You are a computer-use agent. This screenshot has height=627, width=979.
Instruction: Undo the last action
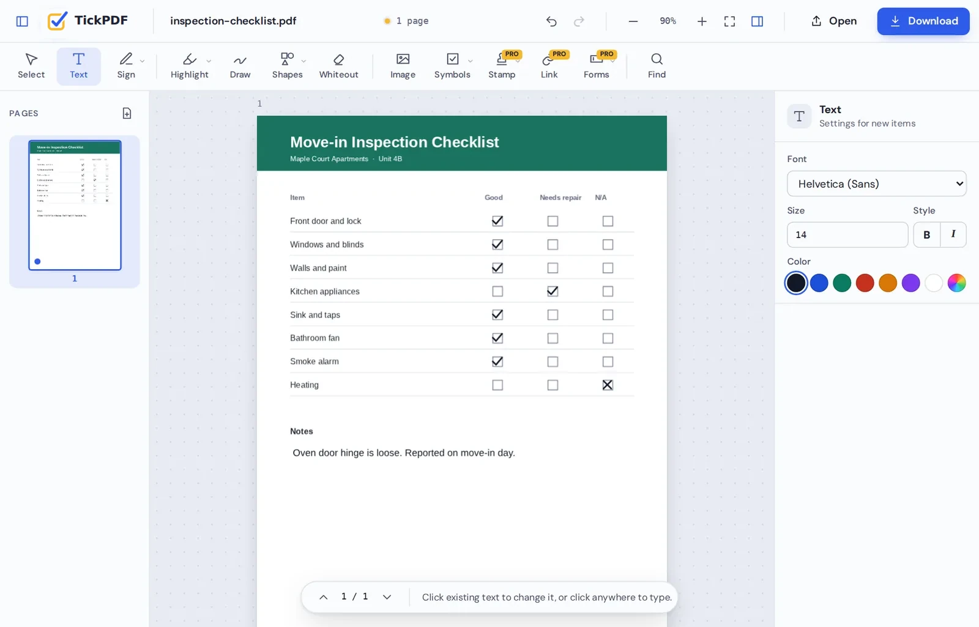551,21
